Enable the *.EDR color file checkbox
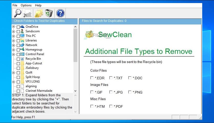The width and height of the screenshot is (214, 123). tap(92, 78)
